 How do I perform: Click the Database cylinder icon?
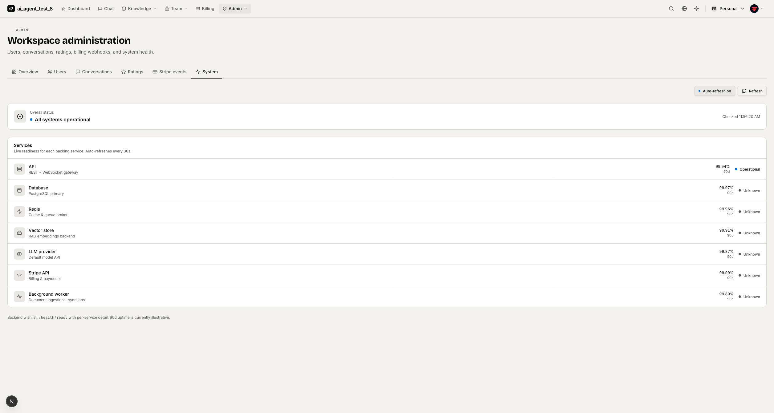[x=19, y=190]
